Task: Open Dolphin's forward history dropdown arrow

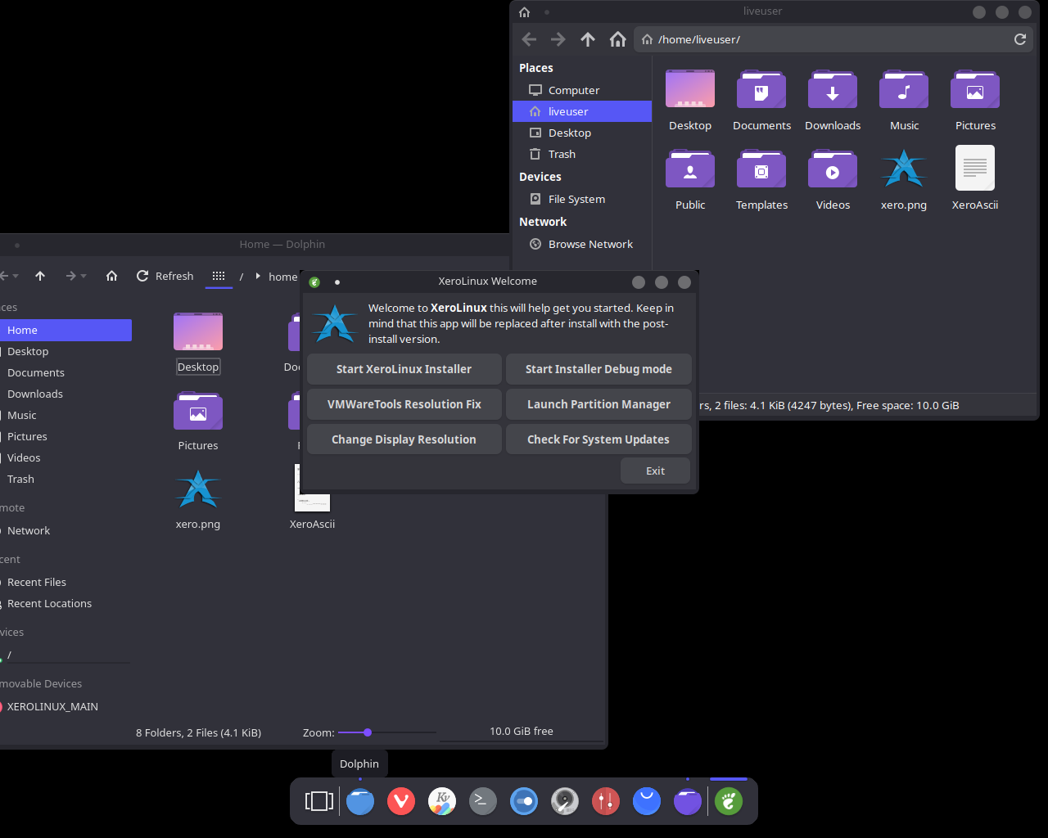Action: [x=84, y=277]
